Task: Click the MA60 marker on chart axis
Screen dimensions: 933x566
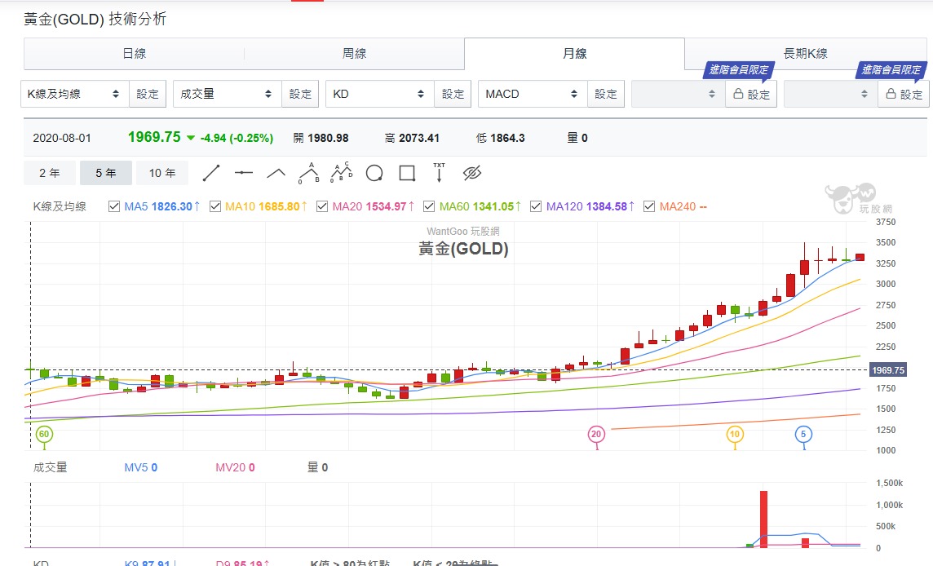Action: (44, 436)
